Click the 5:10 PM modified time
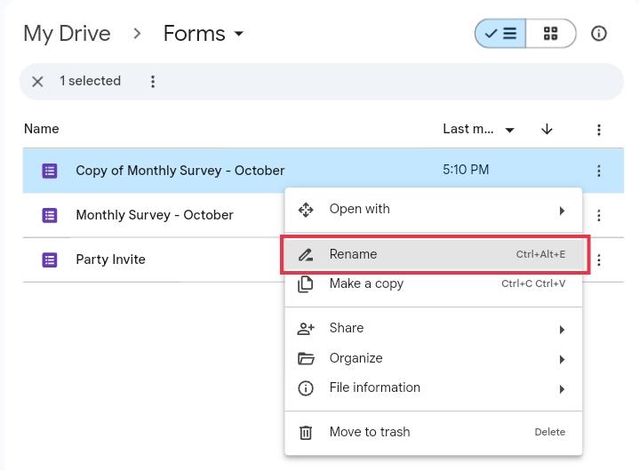The height and width of the screenshot is (471, 639). (x=466, y=170)
